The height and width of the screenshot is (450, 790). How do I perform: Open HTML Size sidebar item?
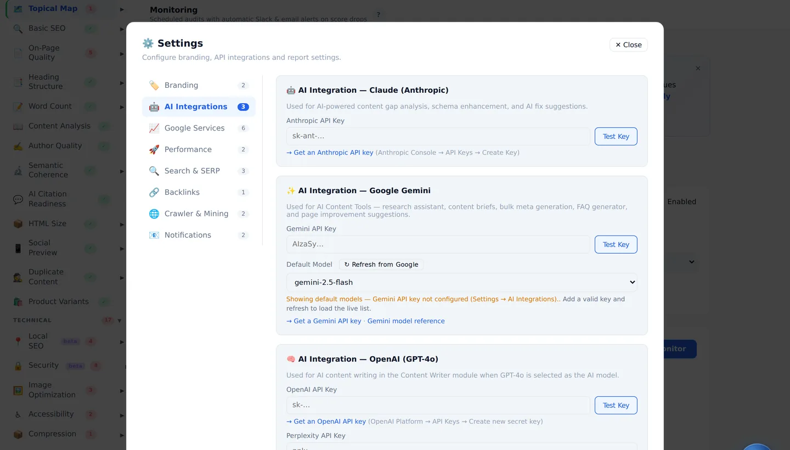click(x=47, y=224)
